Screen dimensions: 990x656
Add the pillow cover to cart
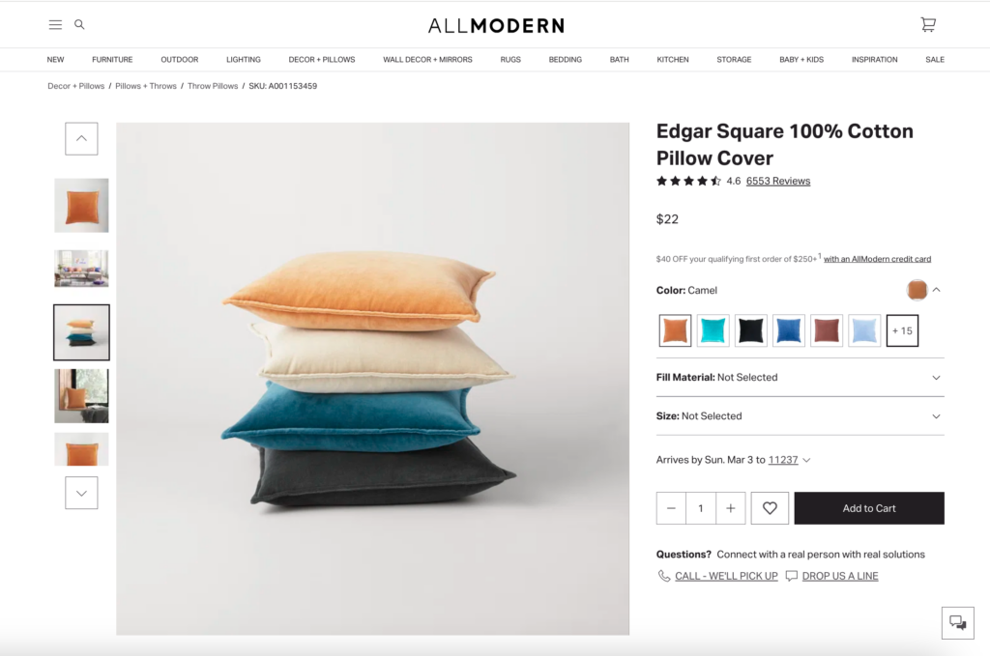point(869,508)
